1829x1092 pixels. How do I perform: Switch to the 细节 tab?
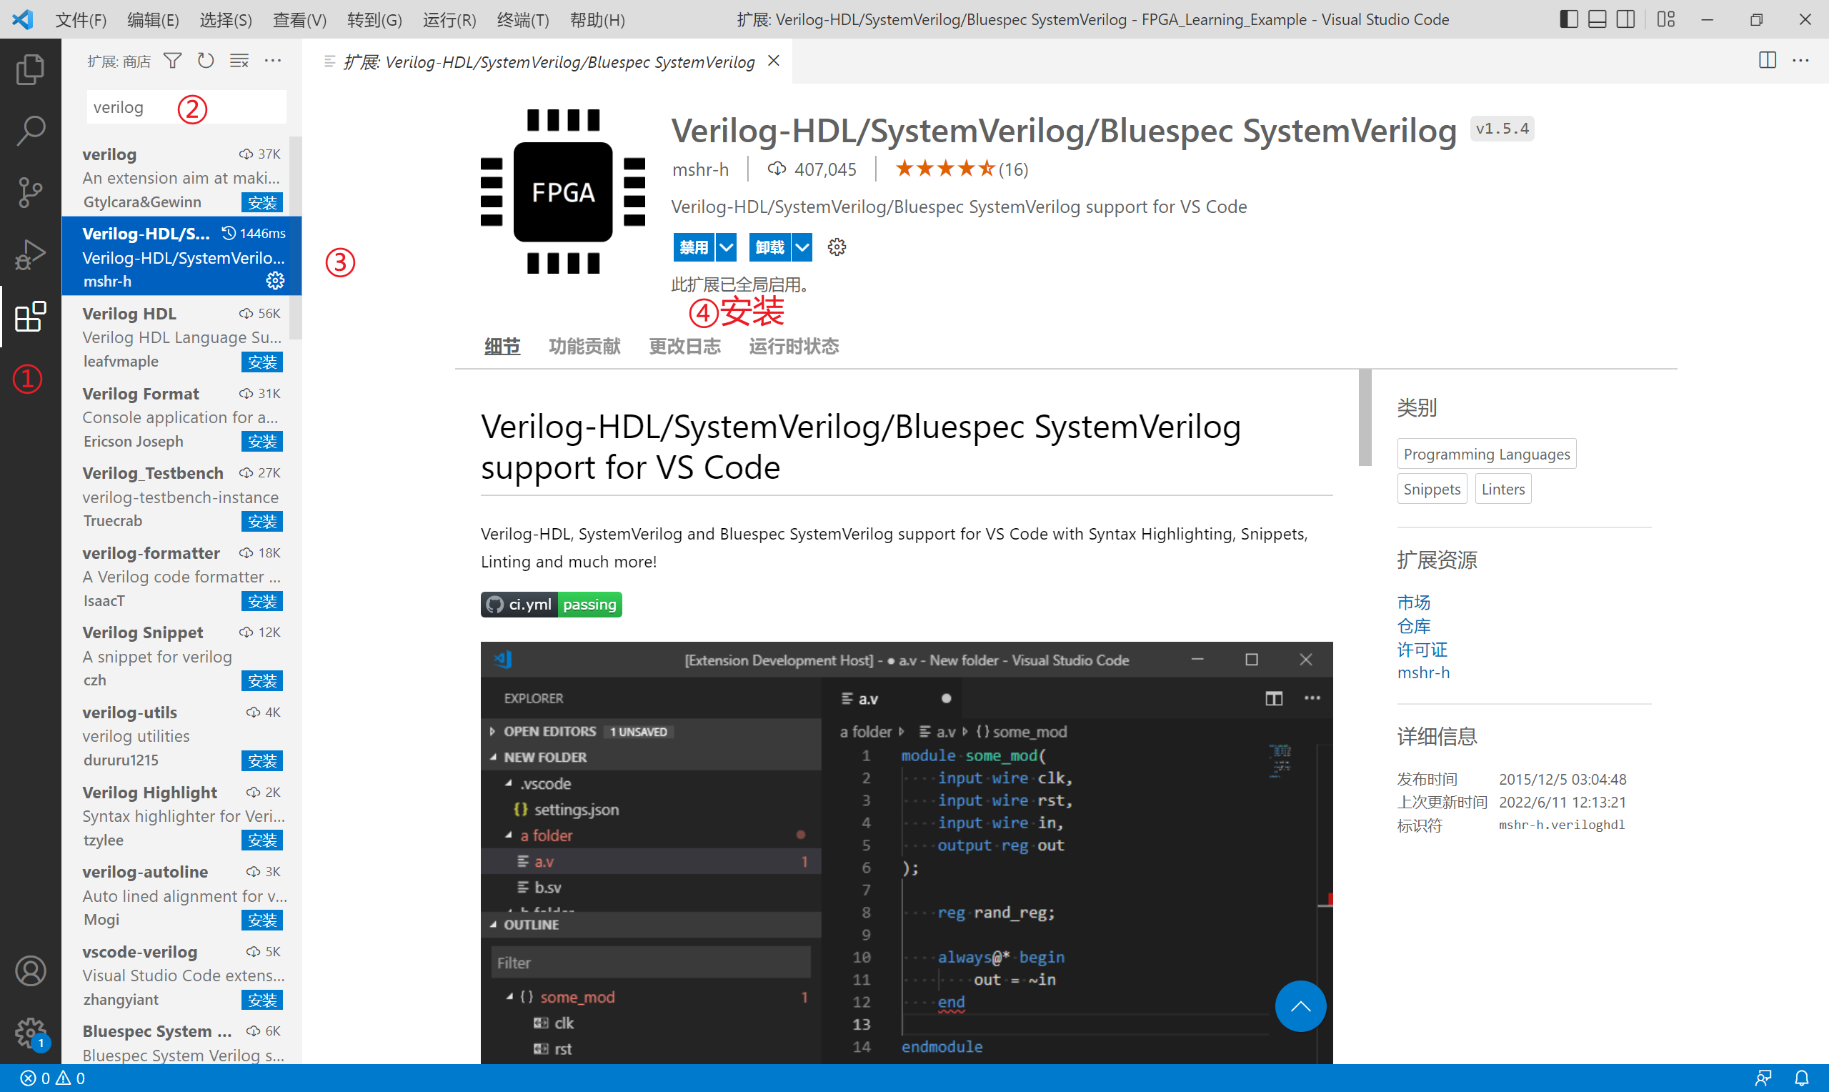tap(502, 346)
